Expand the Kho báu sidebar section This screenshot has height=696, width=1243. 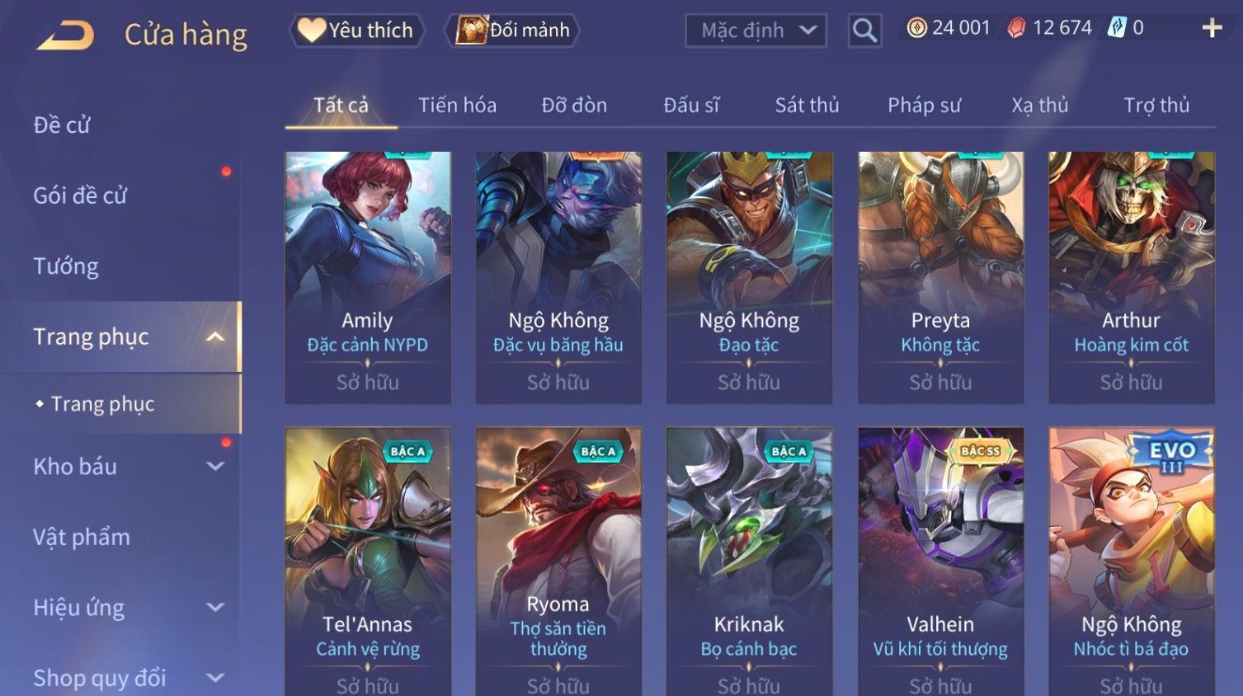tap(214, 466)
